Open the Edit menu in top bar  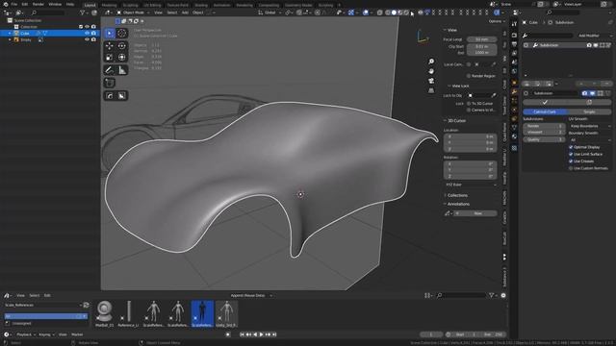point(25,4)
